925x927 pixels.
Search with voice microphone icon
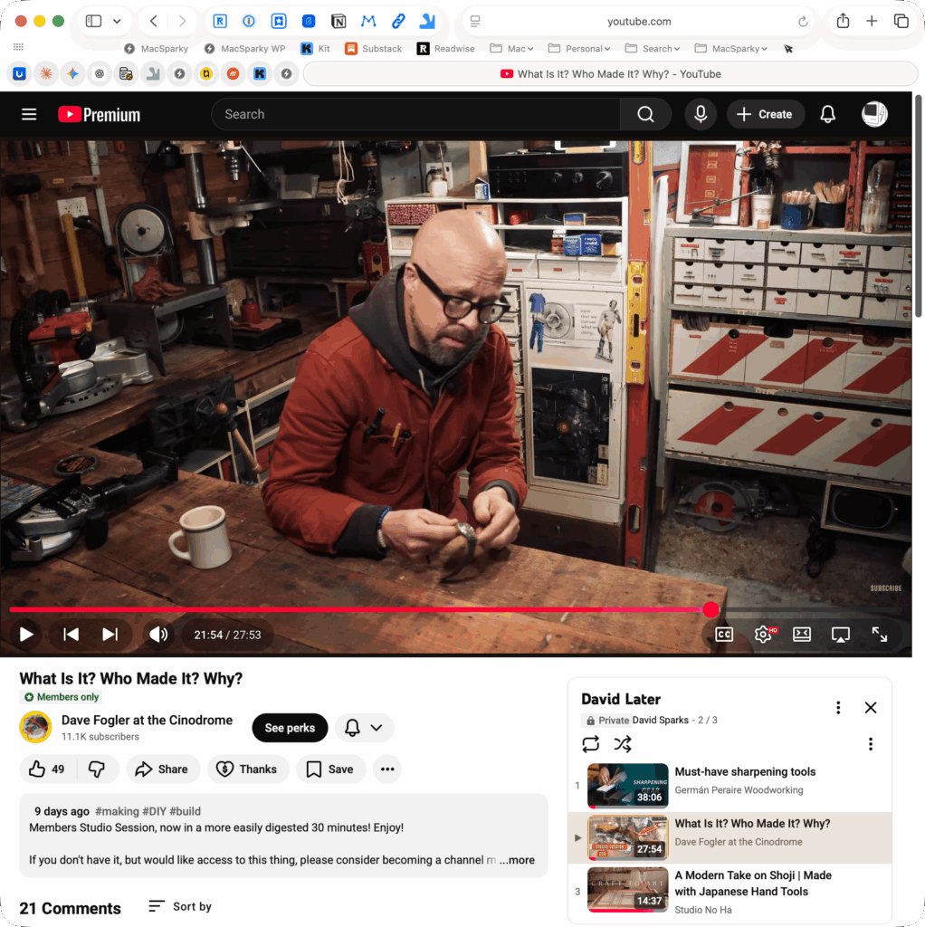(700, 114)
